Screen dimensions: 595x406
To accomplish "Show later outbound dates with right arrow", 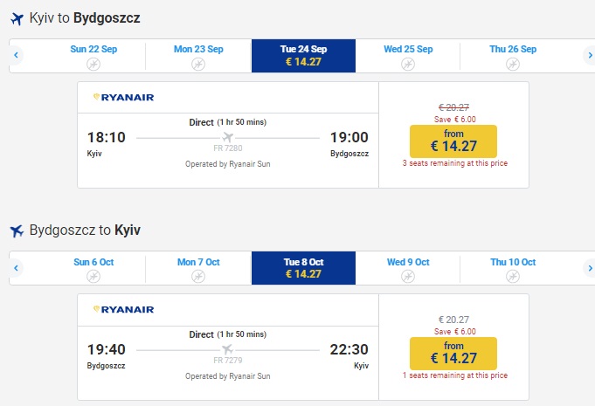I will [x=590, y=56].
